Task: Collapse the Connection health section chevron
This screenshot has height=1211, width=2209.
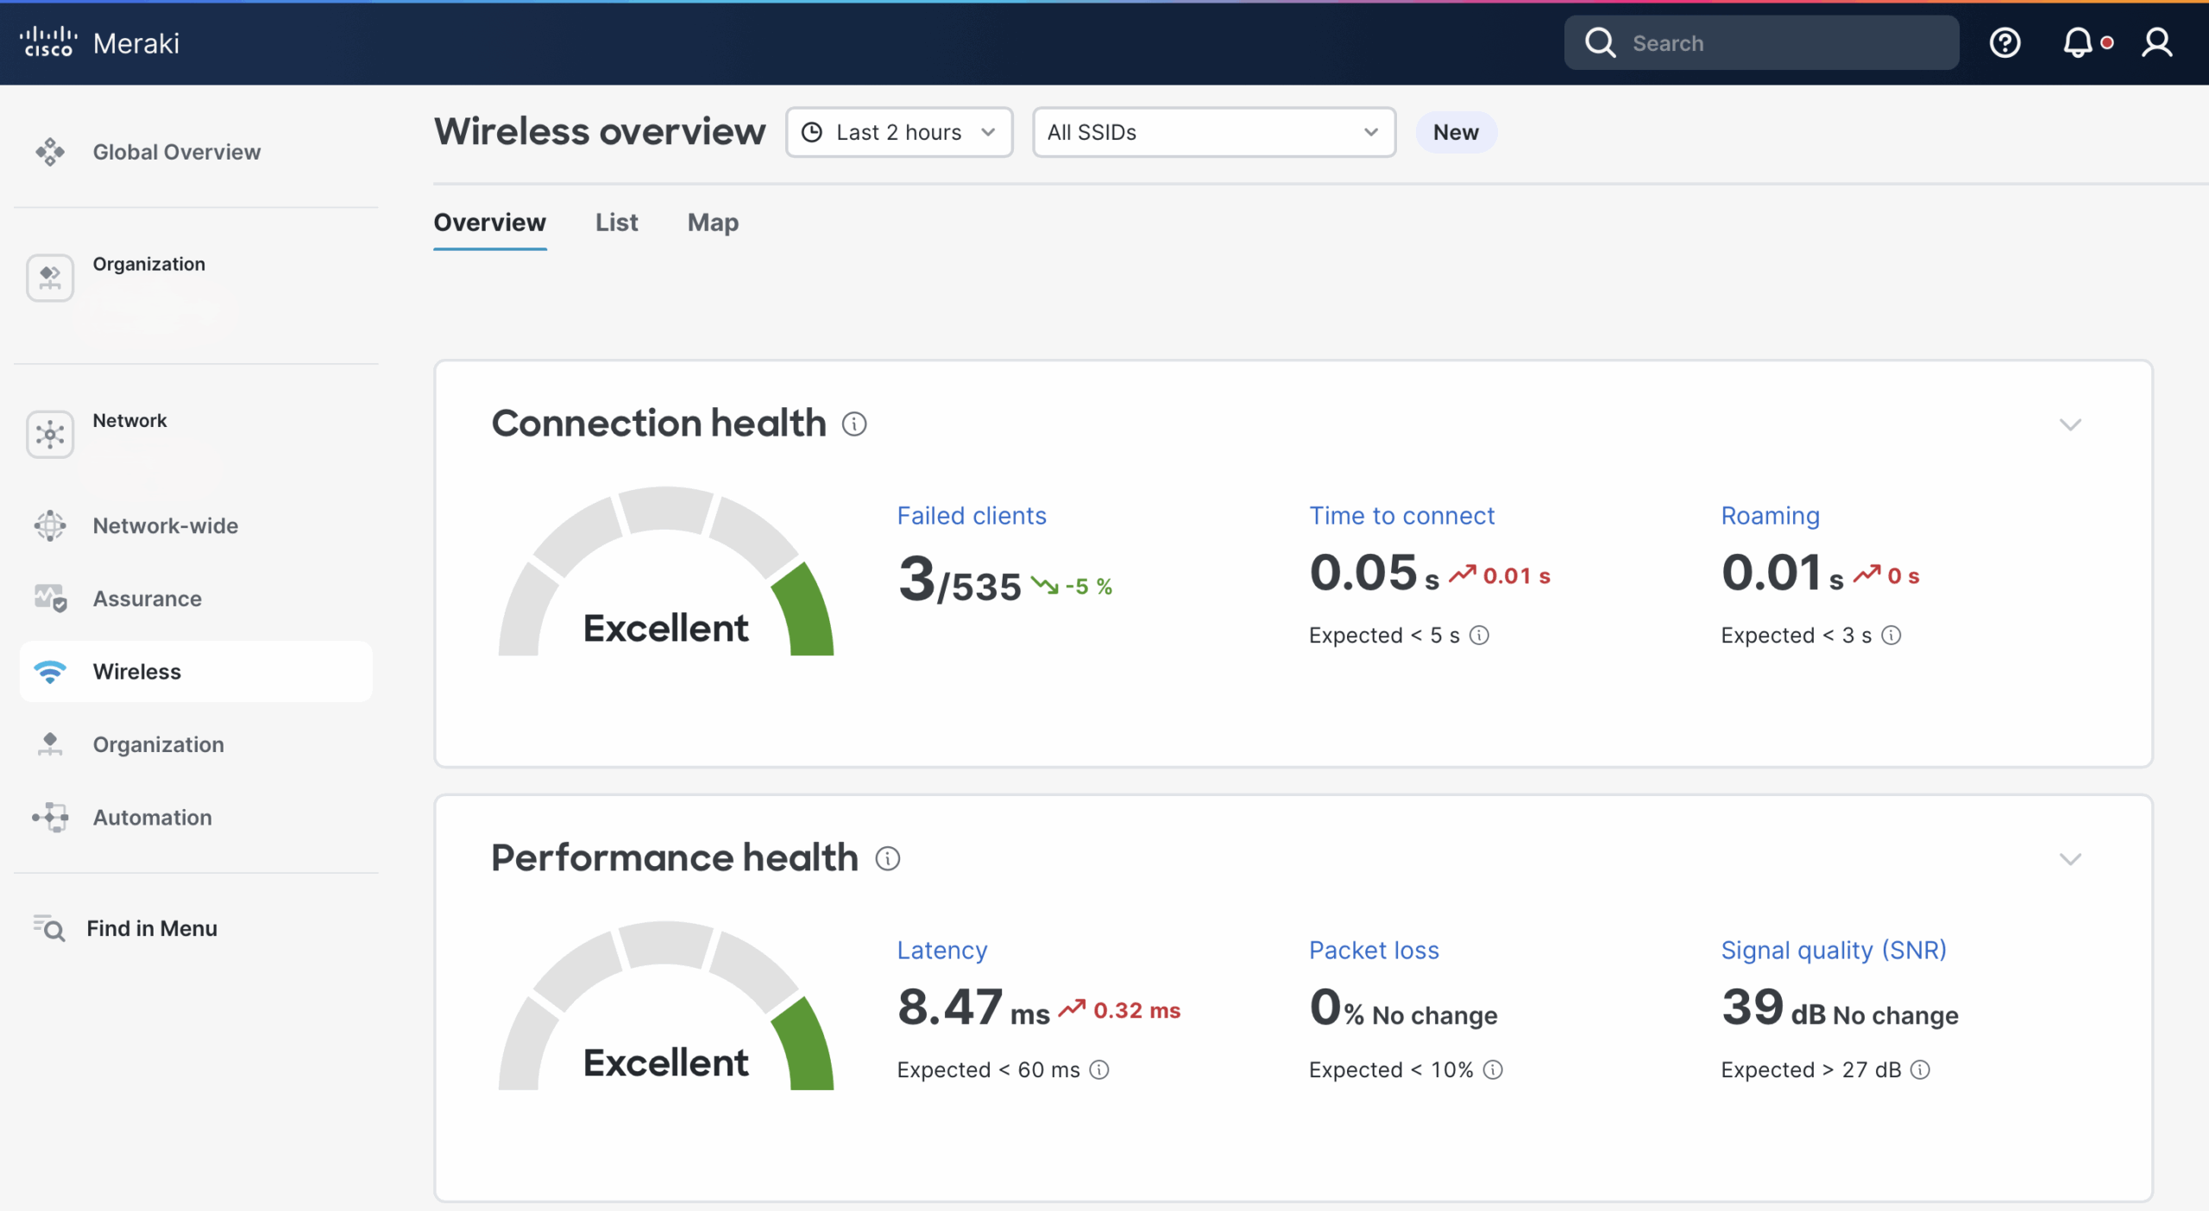Action: coord(2070,424)
